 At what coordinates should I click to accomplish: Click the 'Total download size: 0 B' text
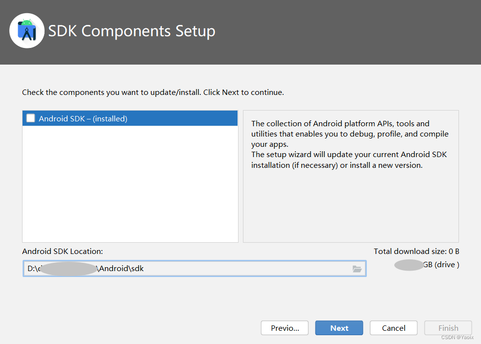416,252
